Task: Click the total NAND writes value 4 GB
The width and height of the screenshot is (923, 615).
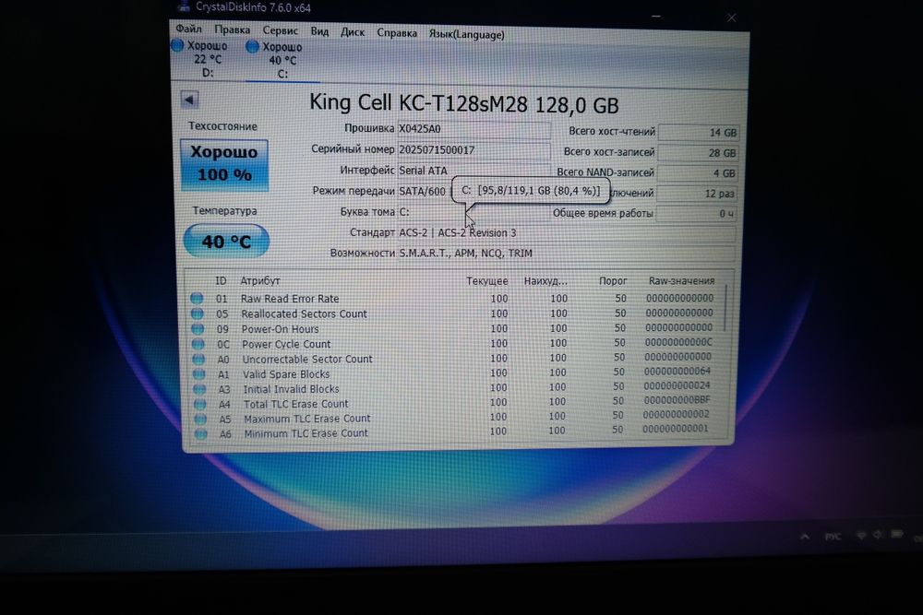Action: [698, 173]
